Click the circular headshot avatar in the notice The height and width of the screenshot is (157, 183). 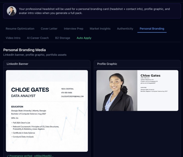pyautogui.click(x=12, y=11)
